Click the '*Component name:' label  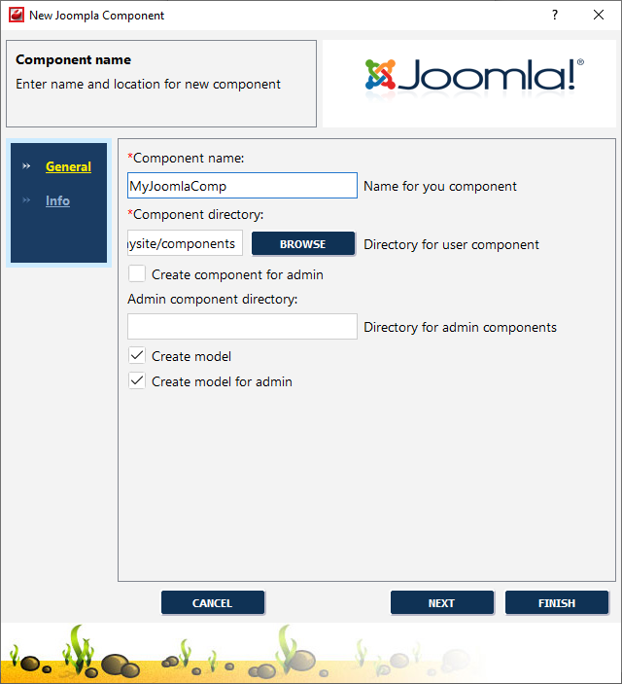coord(186,158)
